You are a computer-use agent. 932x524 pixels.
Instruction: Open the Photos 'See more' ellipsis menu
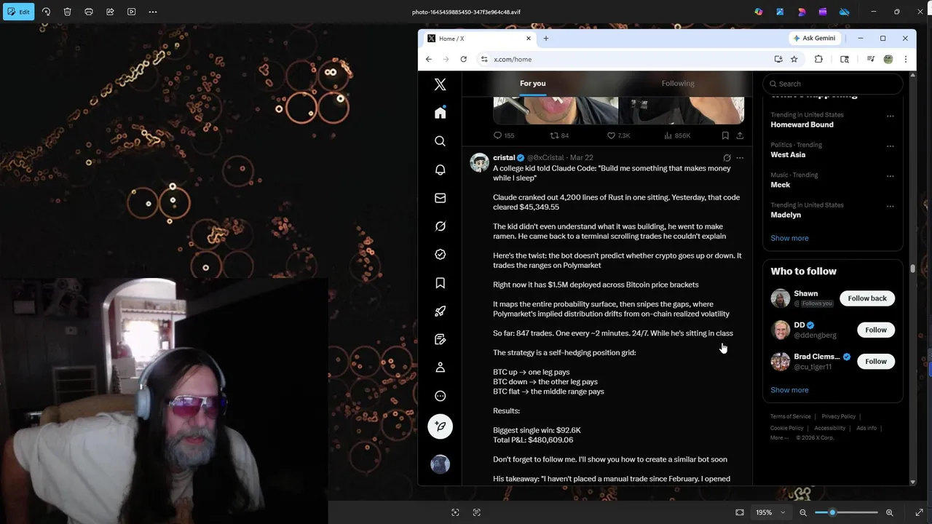point(152,12)
